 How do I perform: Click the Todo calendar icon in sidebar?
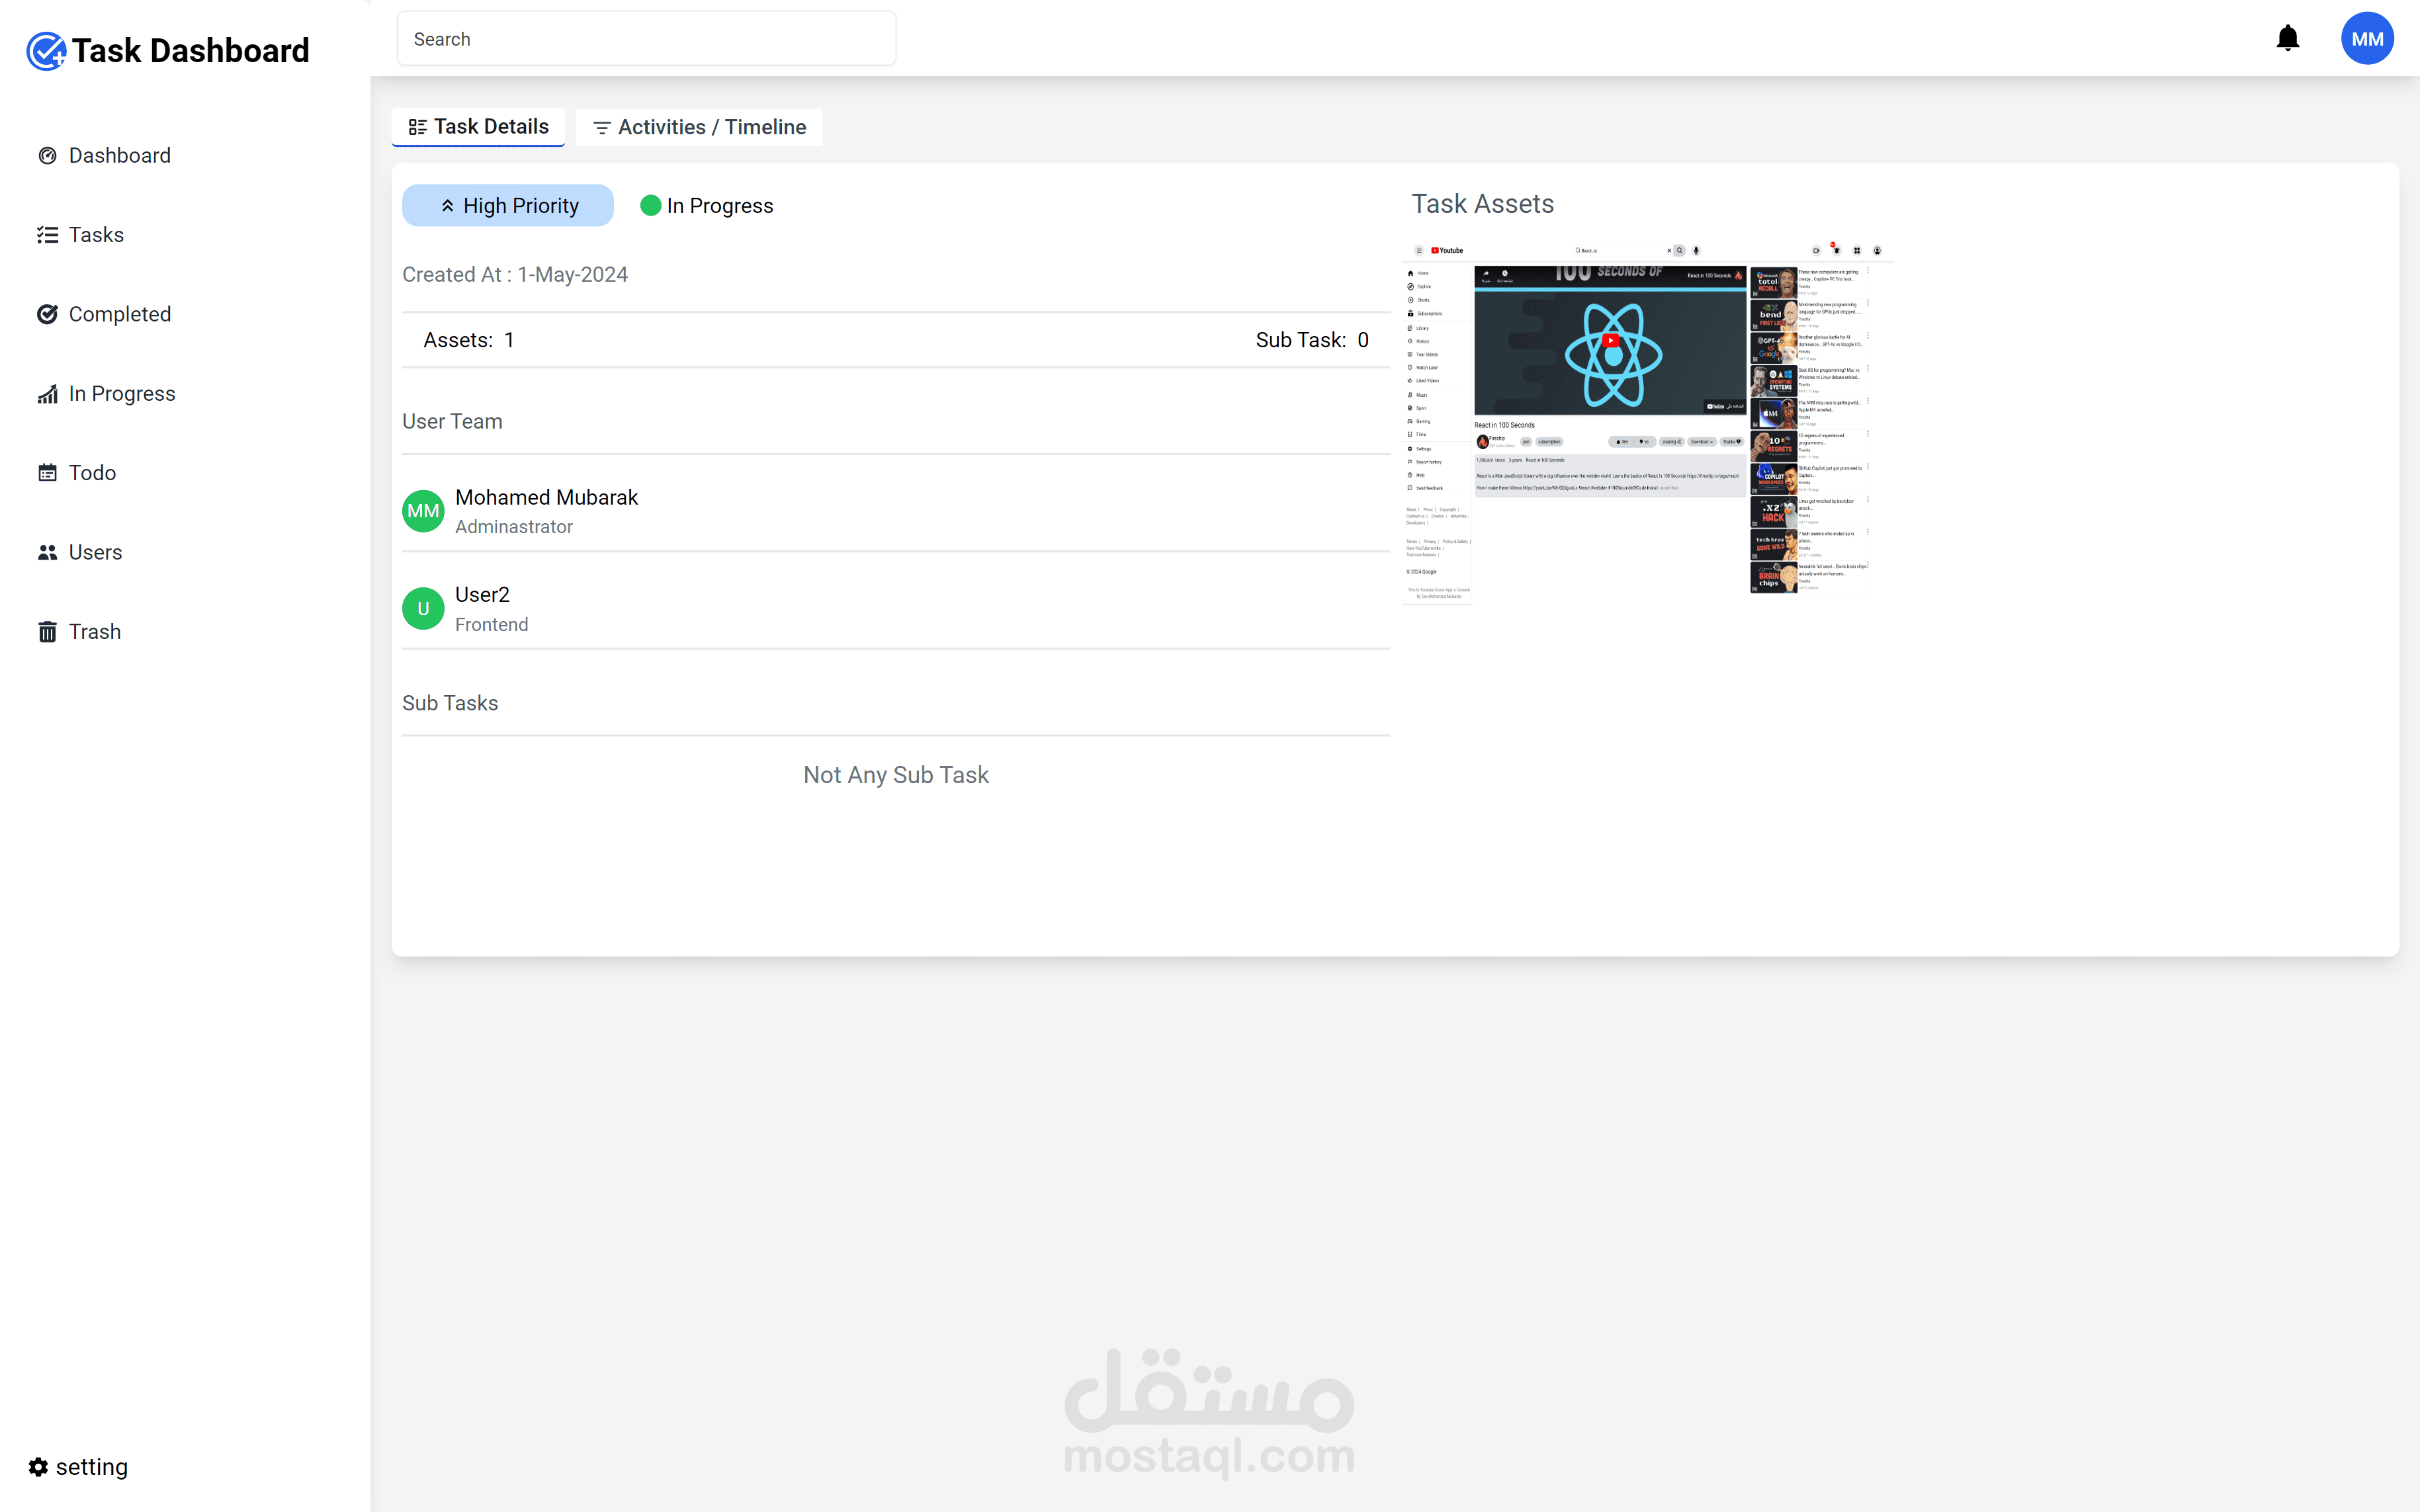47,473
